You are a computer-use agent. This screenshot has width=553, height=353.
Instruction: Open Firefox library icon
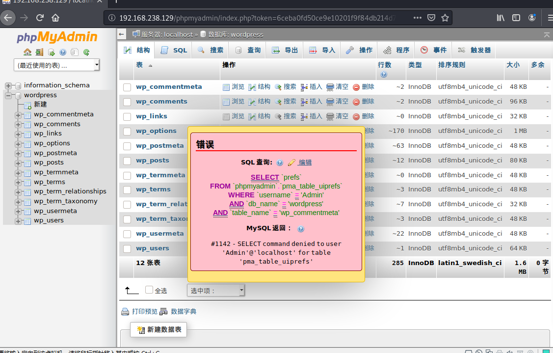pyautogui.click(x=500, y=18)
